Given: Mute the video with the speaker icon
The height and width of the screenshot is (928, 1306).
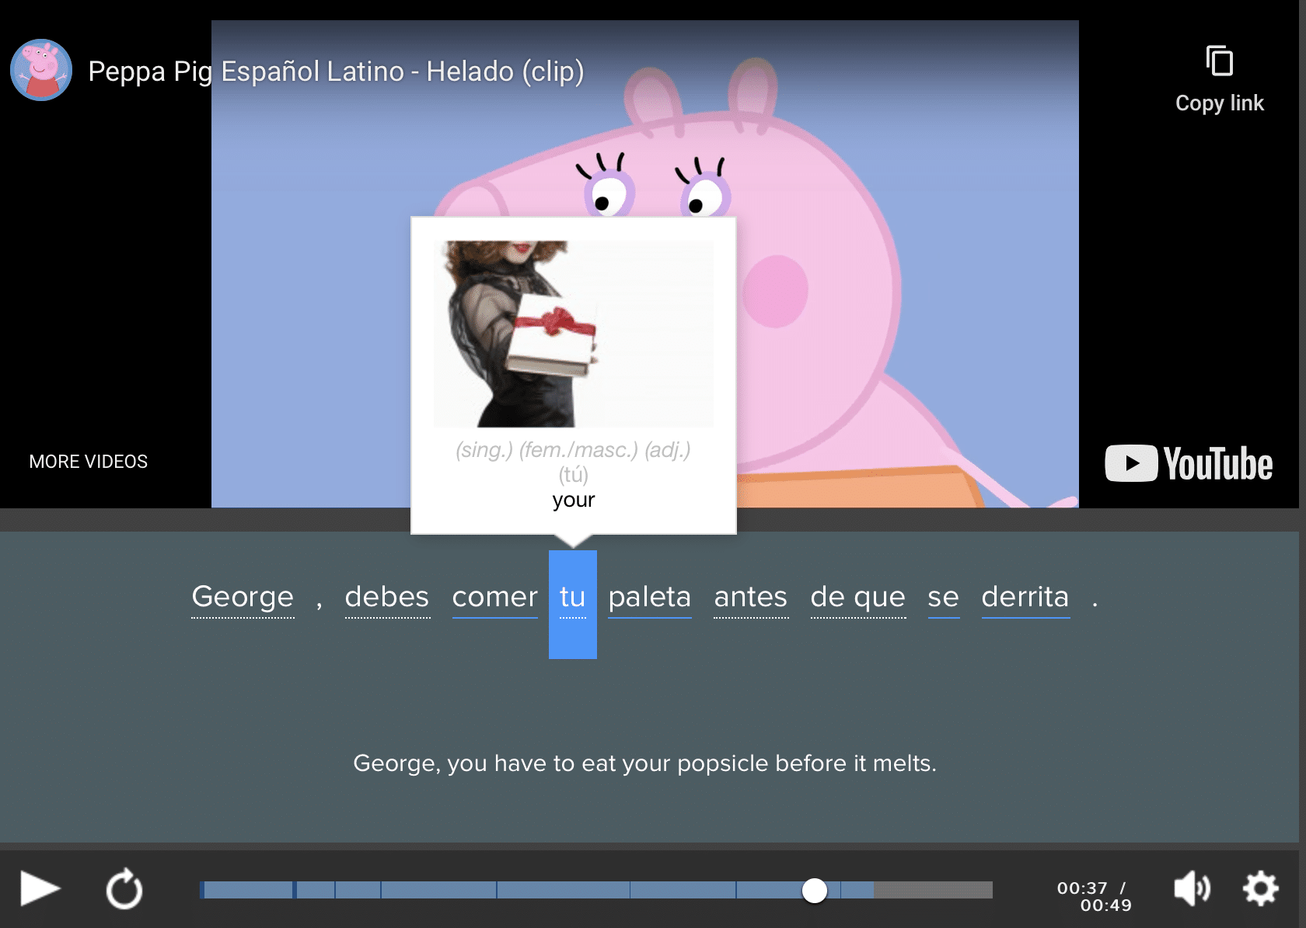Looking at the screenshot, I should pos(1191,888).
